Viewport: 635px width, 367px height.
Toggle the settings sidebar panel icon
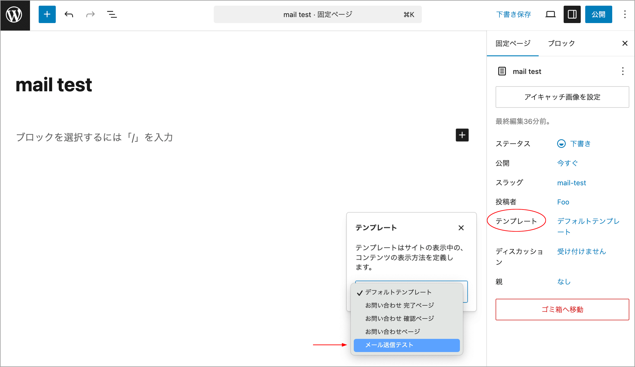coord(572,14)
